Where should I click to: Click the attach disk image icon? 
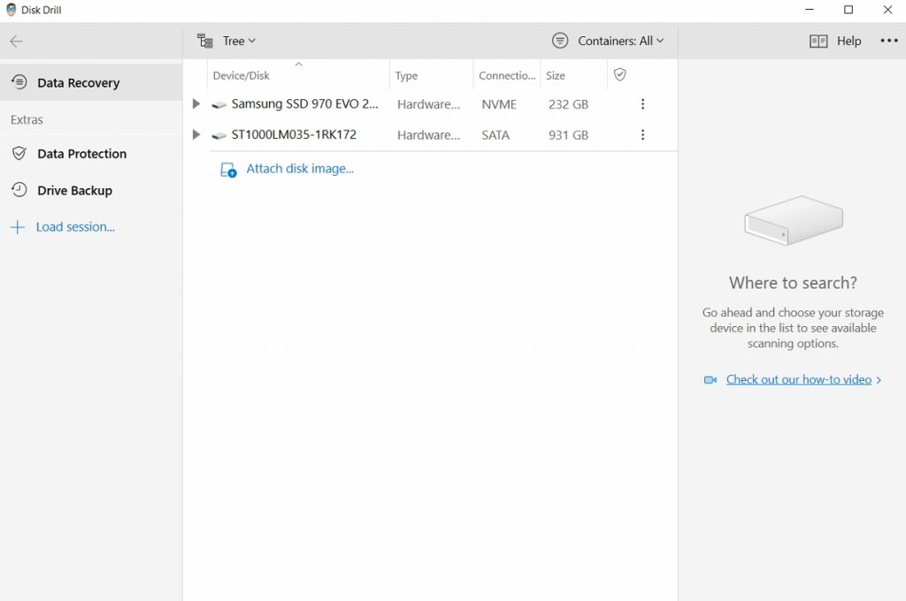coord(228,170)
